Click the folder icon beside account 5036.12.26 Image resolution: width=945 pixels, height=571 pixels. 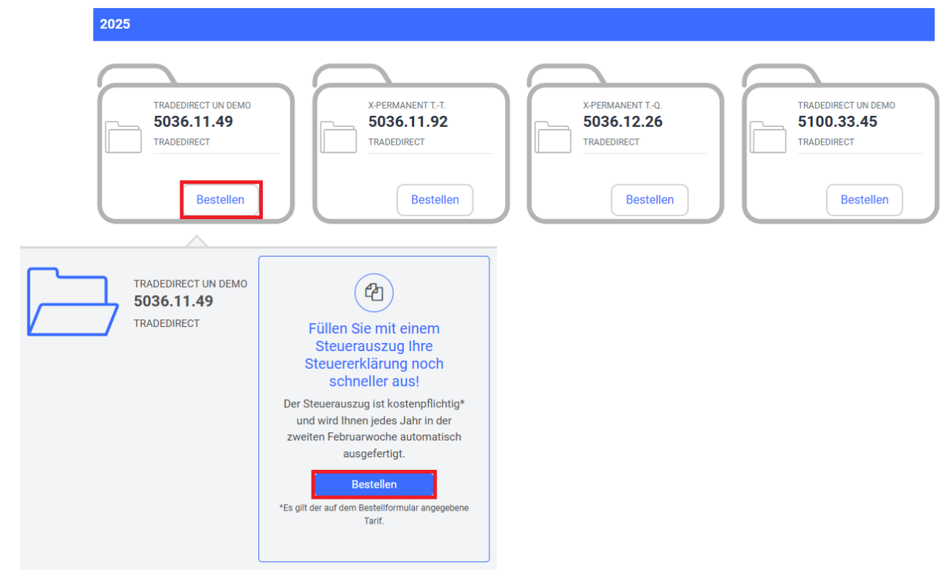553,136
